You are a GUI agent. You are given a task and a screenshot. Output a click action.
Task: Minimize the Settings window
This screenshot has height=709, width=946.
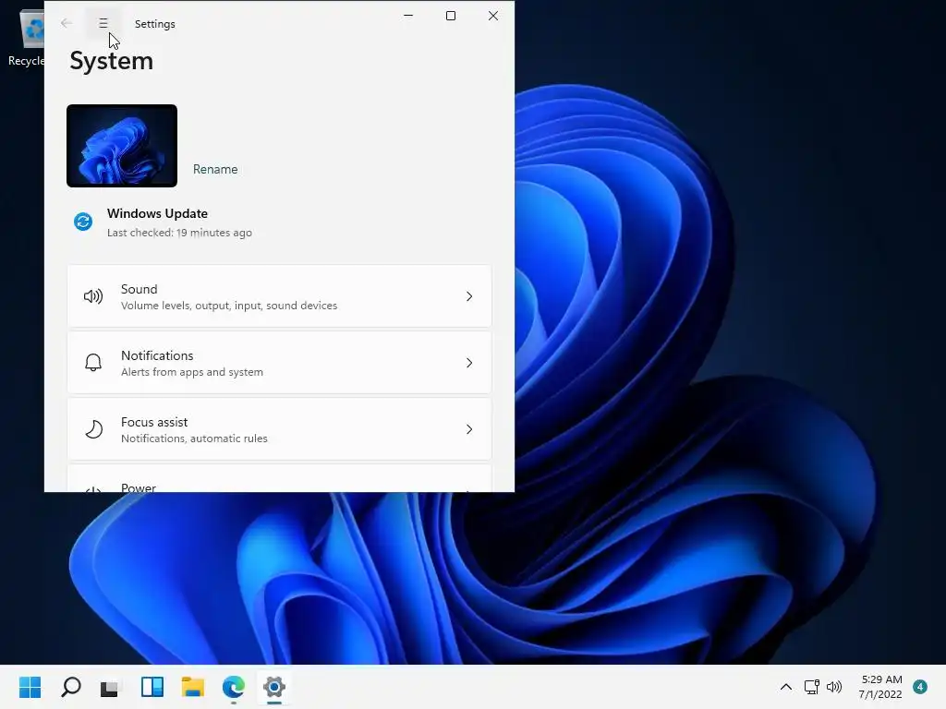click(408, 16)
